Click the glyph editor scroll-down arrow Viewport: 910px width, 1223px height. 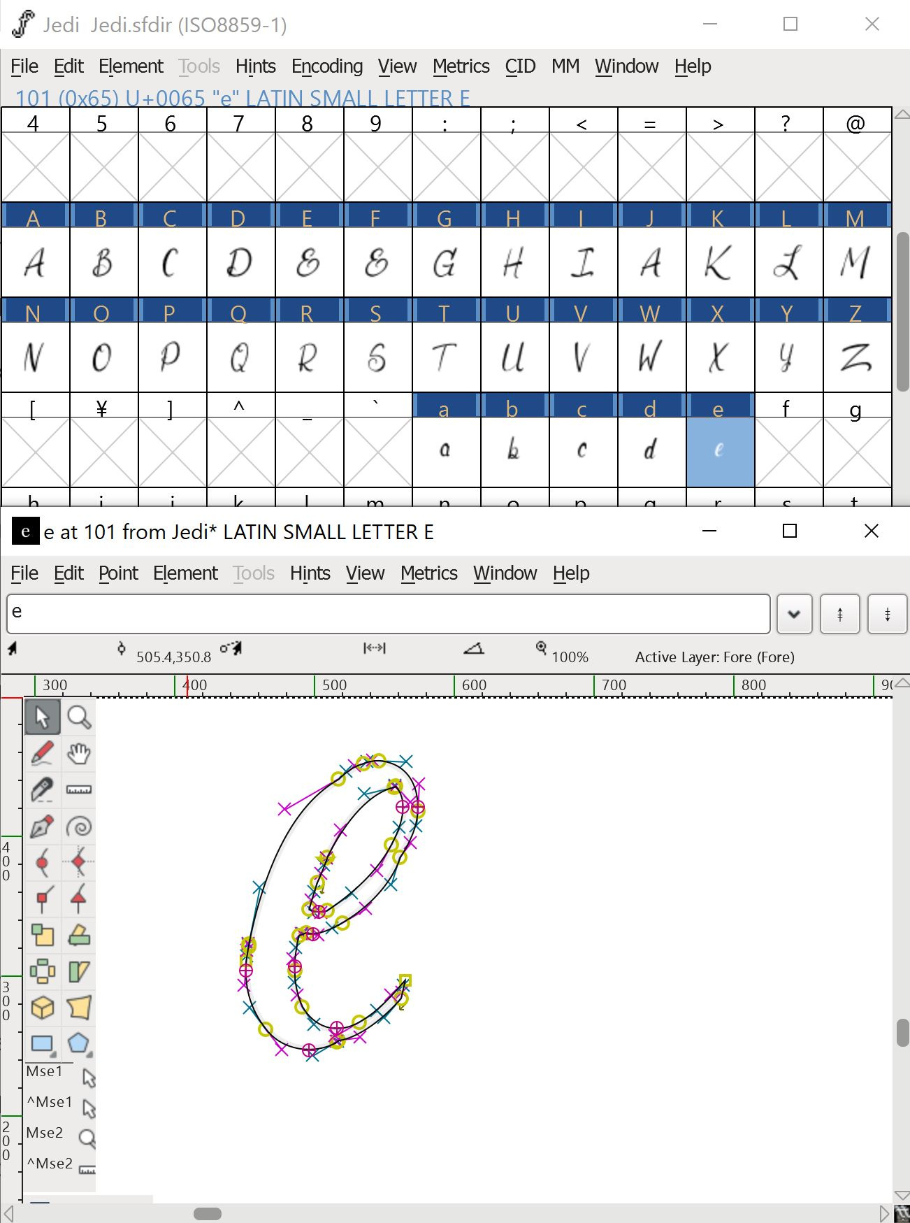pos(902,1196)
